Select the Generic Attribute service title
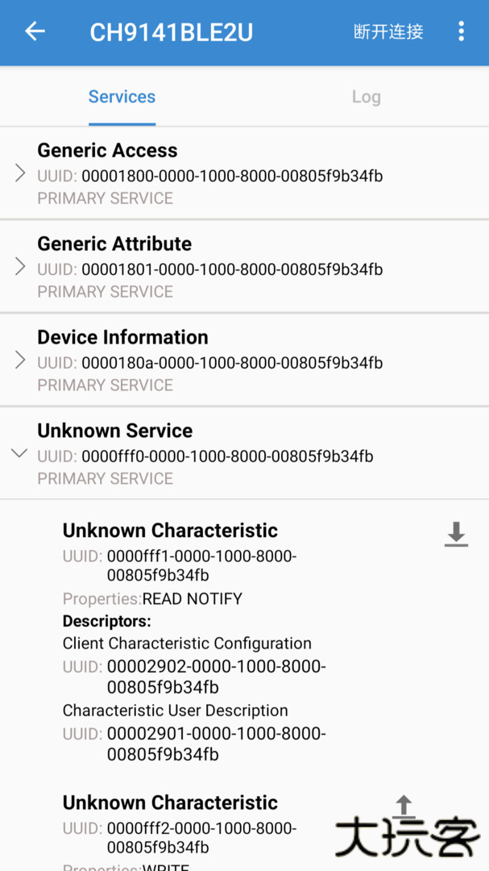This screenshot has height=871, width=489. [x=114, y=244]
